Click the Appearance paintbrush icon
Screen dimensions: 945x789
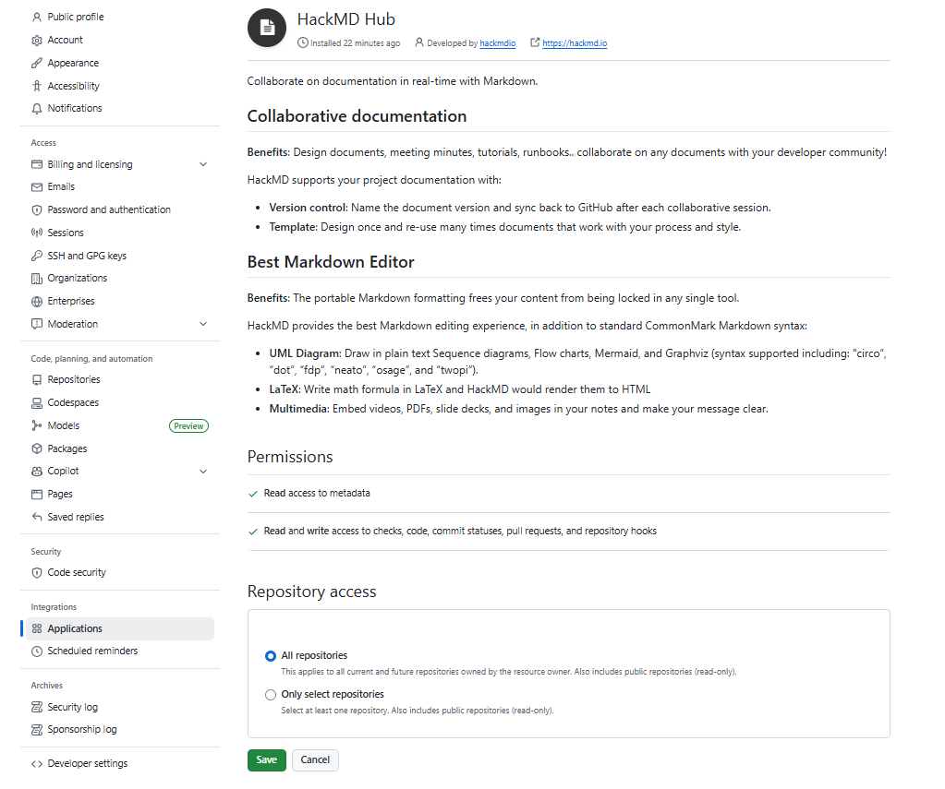tap(37, 63)
